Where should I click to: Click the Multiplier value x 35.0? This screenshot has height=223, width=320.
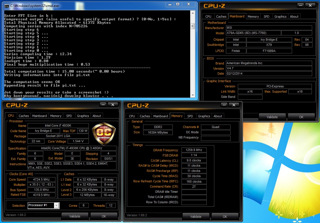pyautogui.click(x=42, y=184)
